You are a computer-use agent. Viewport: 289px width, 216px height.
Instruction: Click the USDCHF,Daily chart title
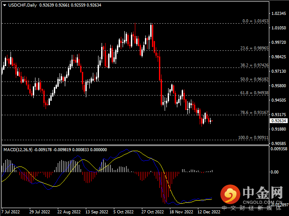point(22,4)
